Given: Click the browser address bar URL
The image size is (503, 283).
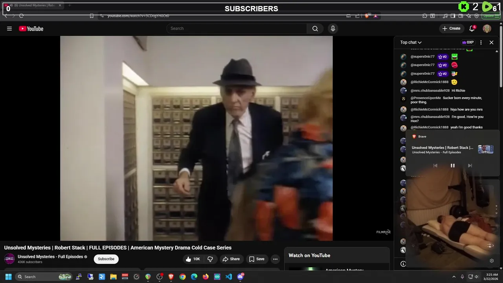Looking at the screenshot, I should click(x=138, y=16).
